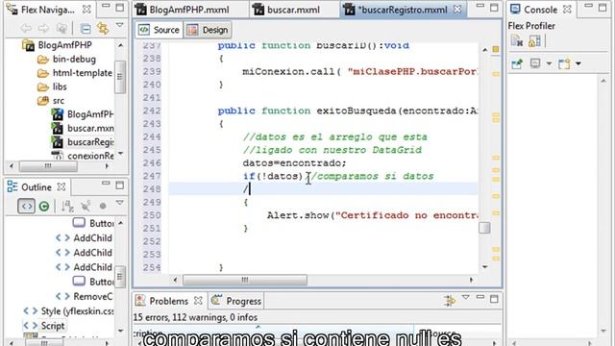Click the Up one level navigator icon
Viewport: 615px width, 346px height.
pyautogui.click(x=61, y=28)
